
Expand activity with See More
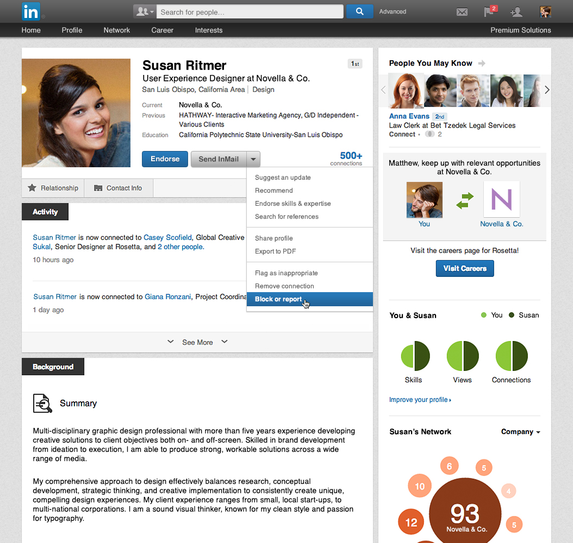tap(197, 342)
